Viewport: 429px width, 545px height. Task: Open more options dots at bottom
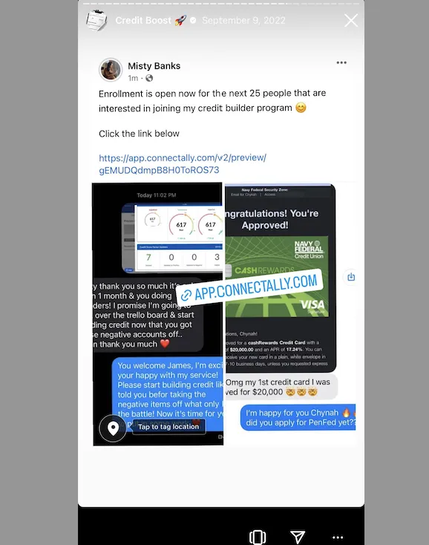pyautogui.click(x=337, y=538)
